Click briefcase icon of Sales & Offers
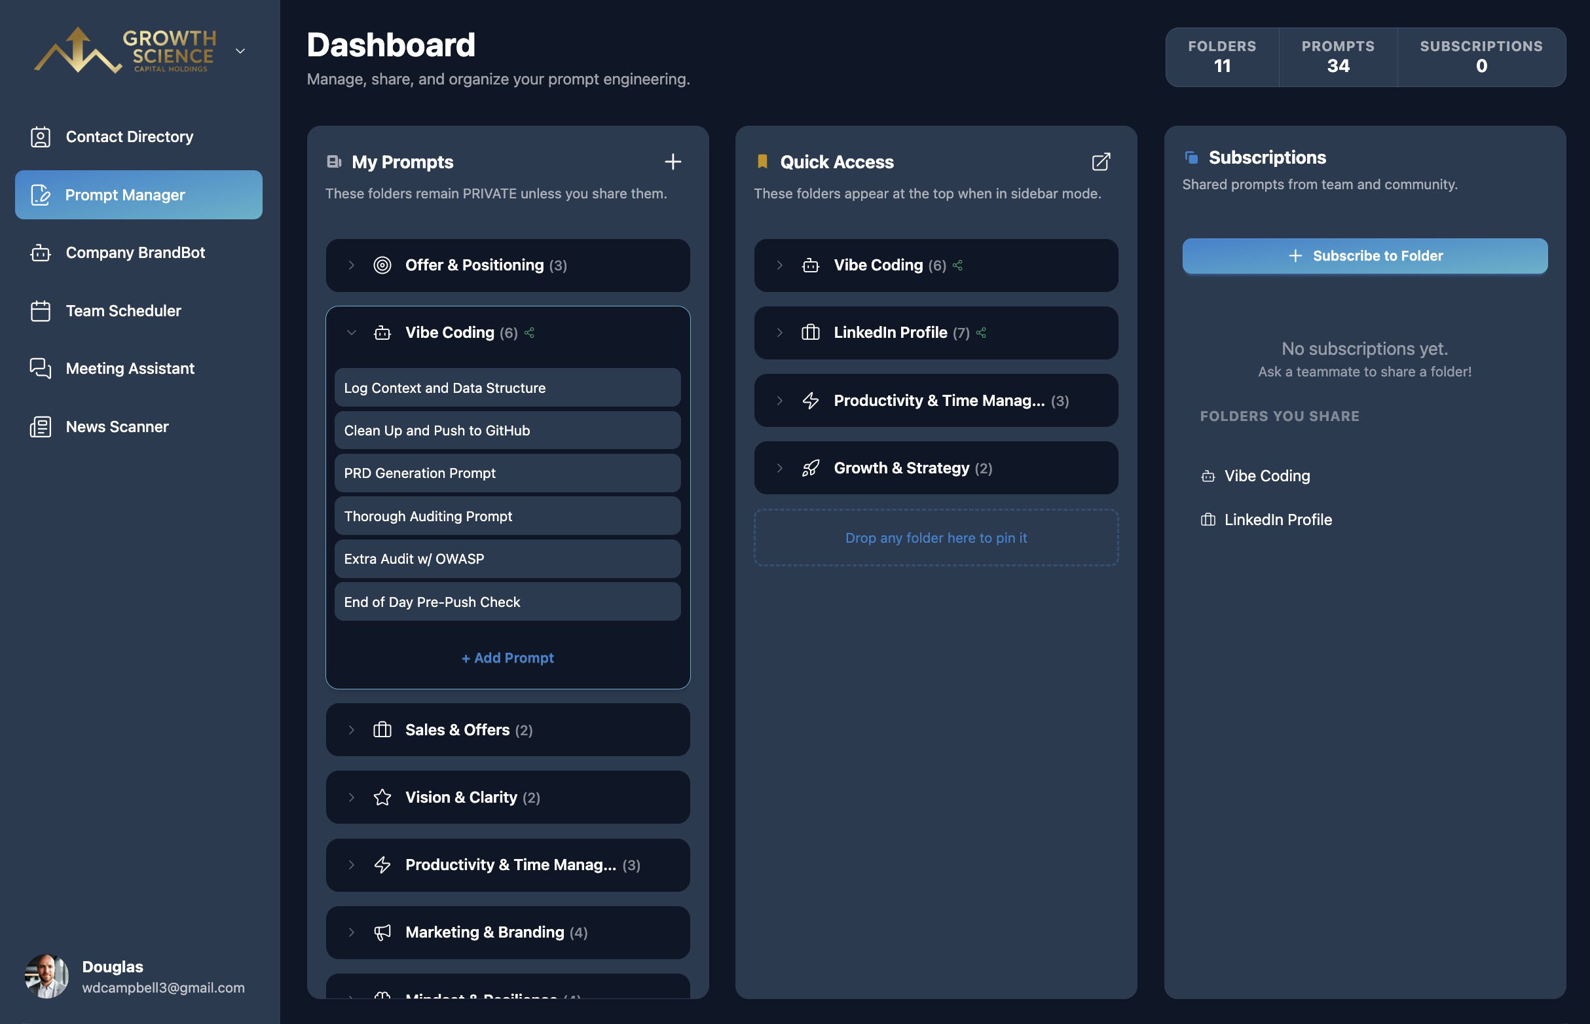The image size is (1590, 1024). click(x=382, y=730)
